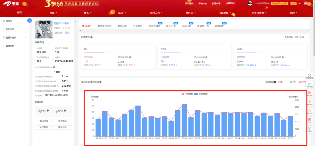Click the 05-30 bar in the chart
Screen dimensions: 315x146
click(138, 121)
